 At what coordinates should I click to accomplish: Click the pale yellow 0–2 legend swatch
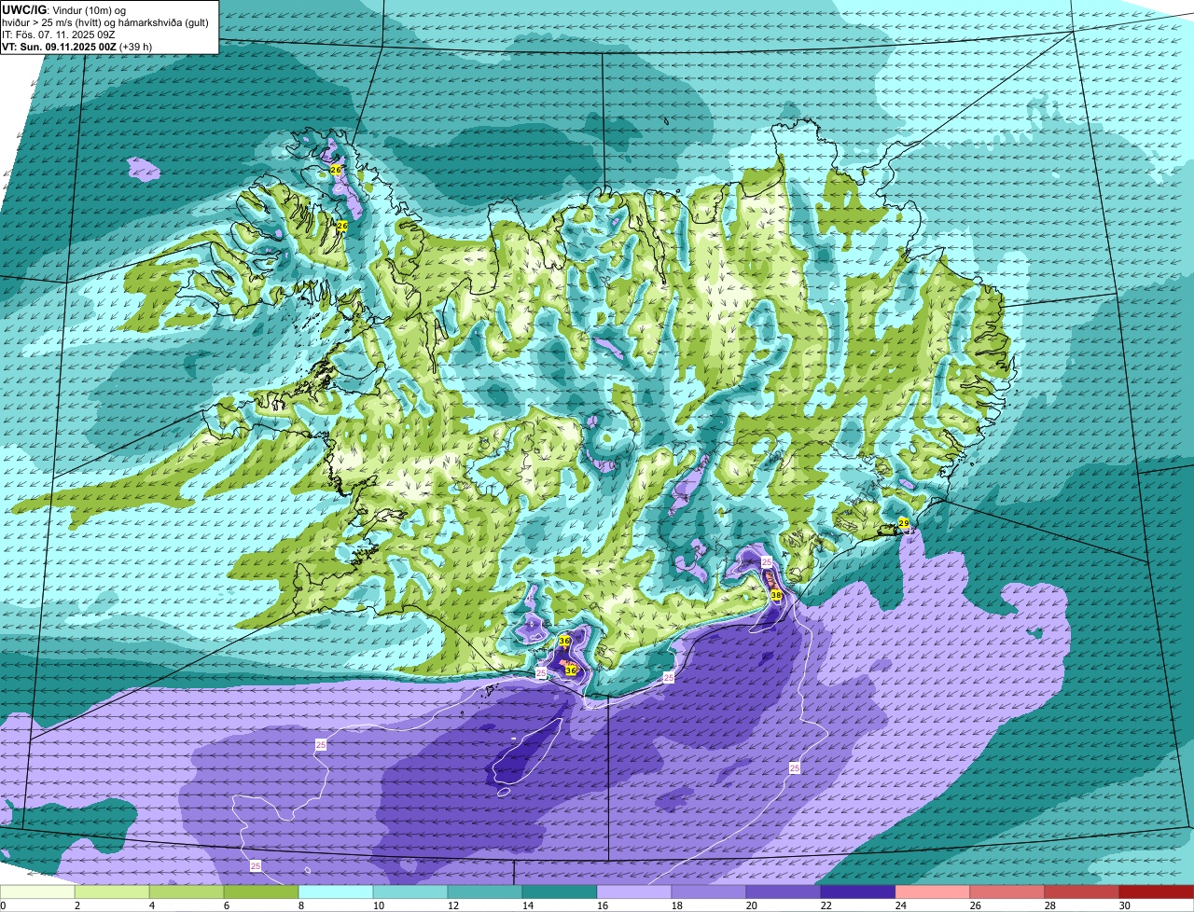tap(37, 891)
